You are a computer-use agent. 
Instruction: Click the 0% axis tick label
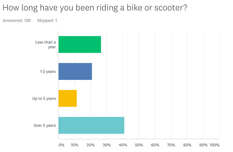click(x=61, y=145)
